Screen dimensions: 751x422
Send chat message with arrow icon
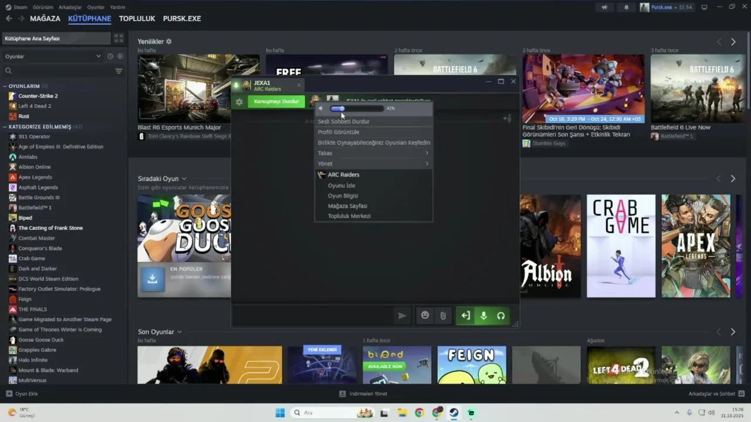click(402, 315)
